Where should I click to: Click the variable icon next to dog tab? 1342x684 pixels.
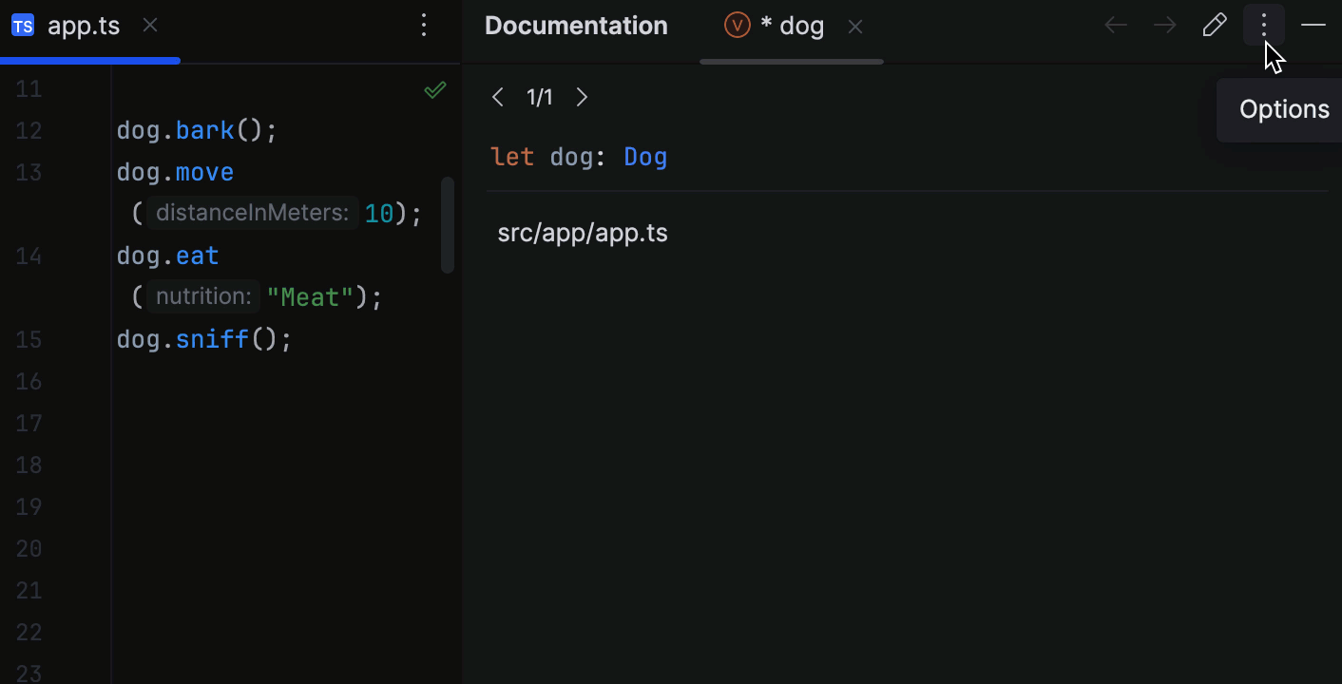[738, 26]
